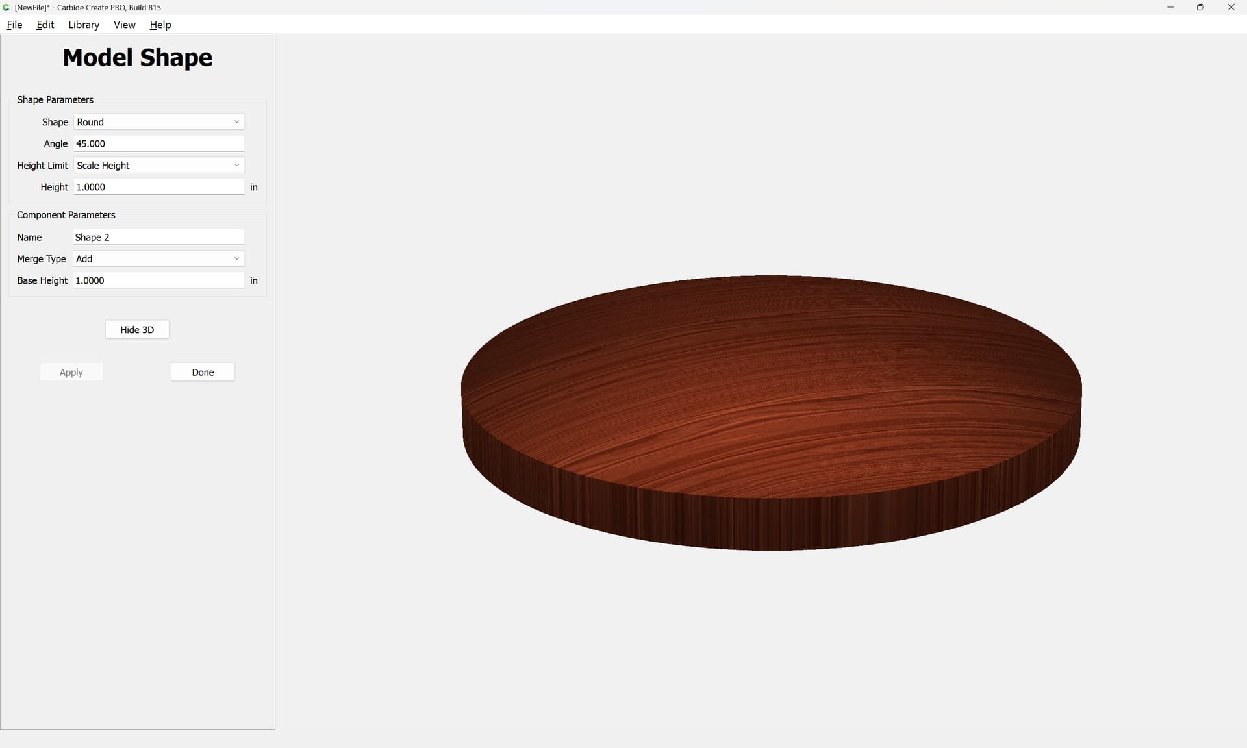Expand the Shape dropdown set to Round
Viewport: 1247px width, 748px height.
coord(158,122)
